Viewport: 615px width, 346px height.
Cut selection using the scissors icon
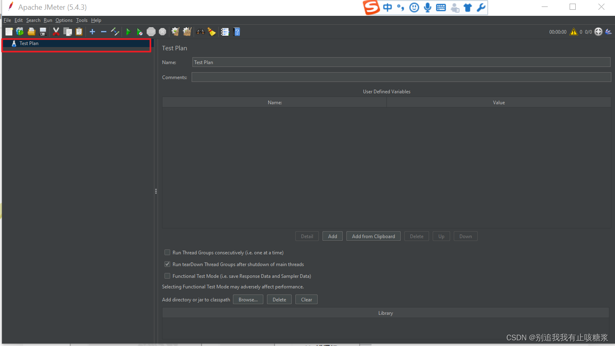point(56,32)
